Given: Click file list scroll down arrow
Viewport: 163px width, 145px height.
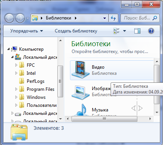Looking at the screenshot, I should [x=157, y=112].
